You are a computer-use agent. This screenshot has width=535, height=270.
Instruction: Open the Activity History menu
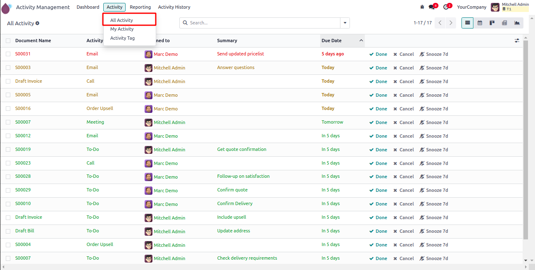(x=174, y=7)
